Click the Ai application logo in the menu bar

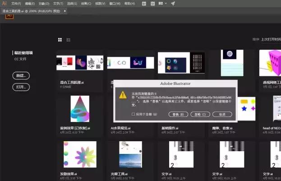tap(5, 3)
